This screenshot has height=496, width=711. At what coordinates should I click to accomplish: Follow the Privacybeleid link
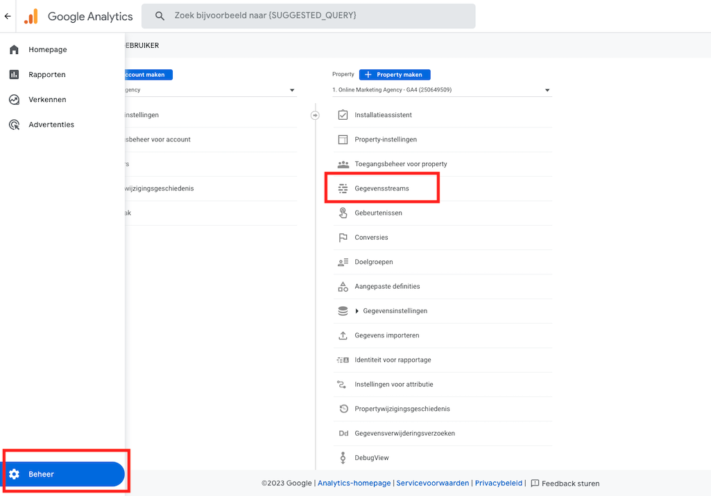point(498,484)
